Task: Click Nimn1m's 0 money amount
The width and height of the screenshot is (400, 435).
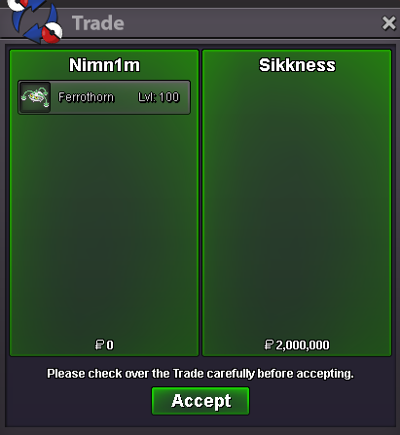Action: [x=110, y=344]
